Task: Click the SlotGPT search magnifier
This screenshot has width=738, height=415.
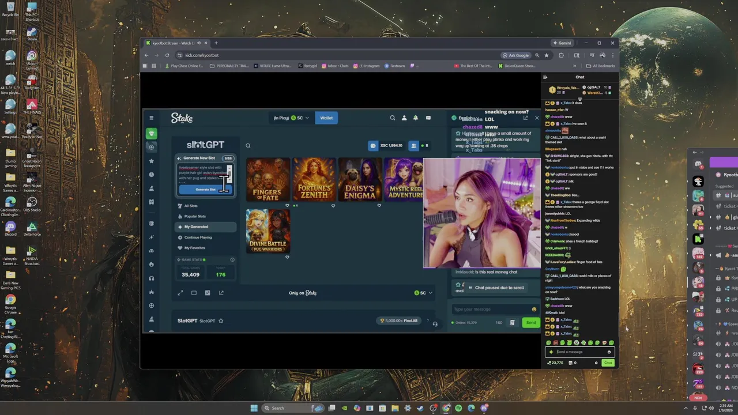Action: tap(248, 145)
